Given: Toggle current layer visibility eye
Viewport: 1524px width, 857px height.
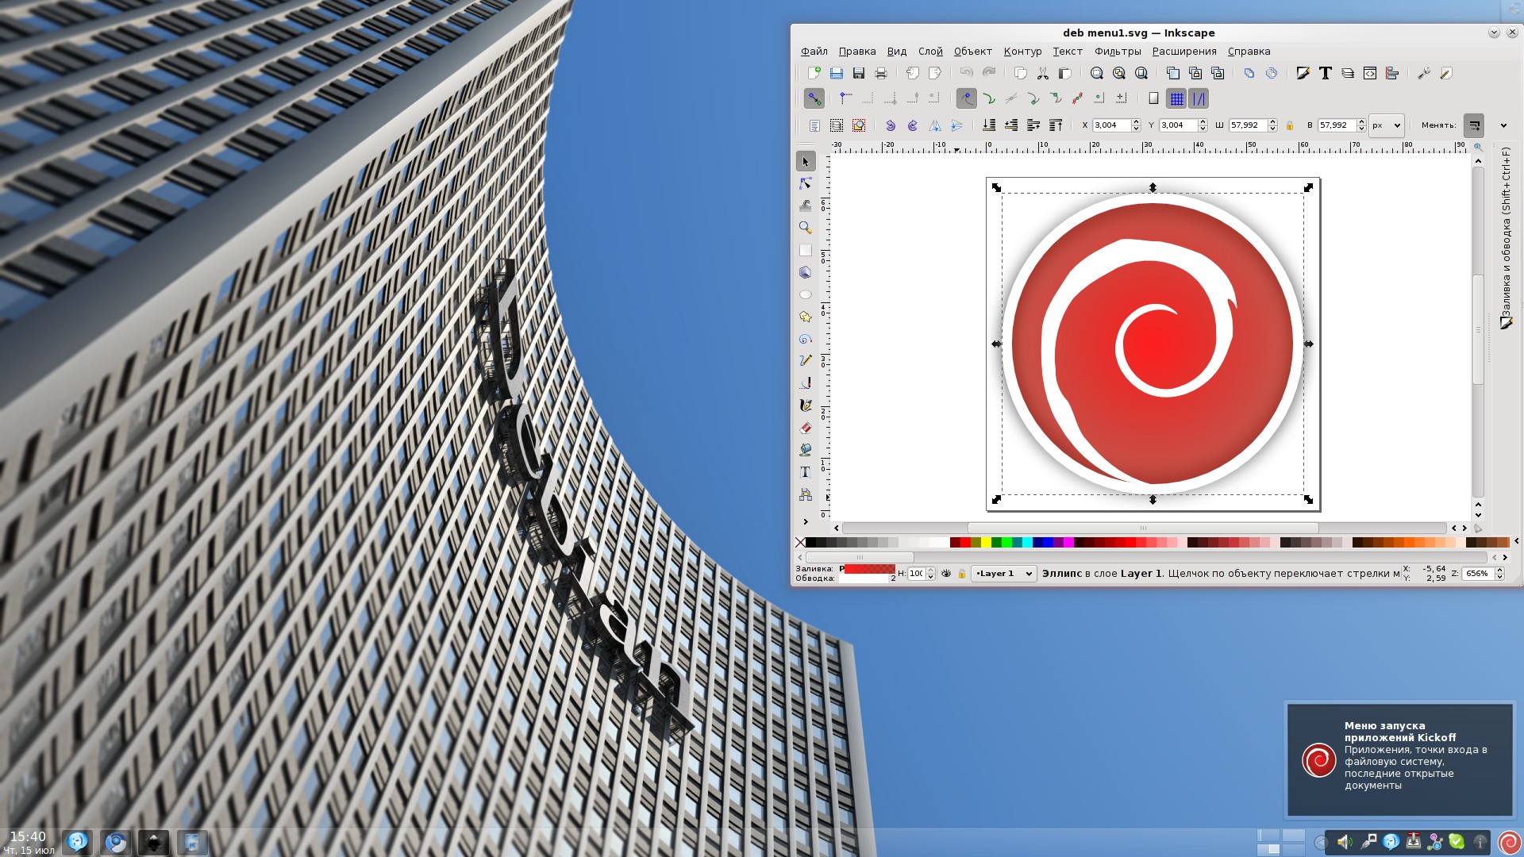Looking at the screenshot, I should point(945,574).
